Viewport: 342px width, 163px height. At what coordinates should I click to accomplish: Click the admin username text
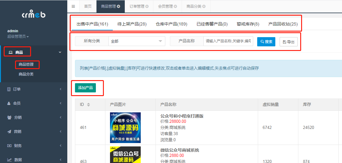coord(13,31)
